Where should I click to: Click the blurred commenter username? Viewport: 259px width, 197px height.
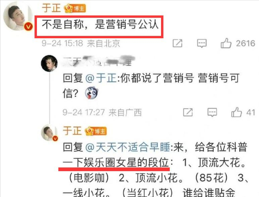pyautogui.click(x=99, y=61)
